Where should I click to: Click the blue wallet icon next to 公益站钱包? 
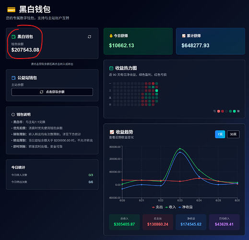coord(13,78)
